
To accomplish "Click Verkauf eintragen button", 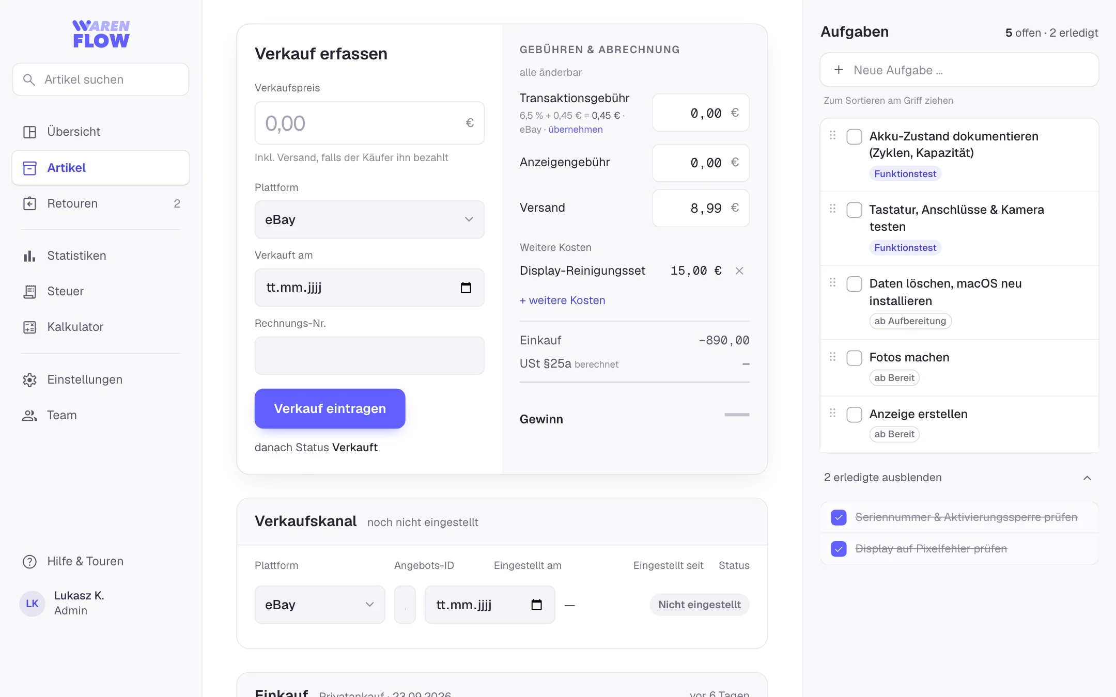I will click(x=330, y=409).
